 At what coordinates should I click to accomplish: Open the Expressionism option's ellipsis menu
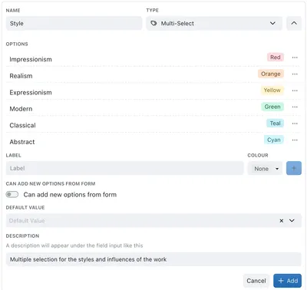(x=295, y=91)
